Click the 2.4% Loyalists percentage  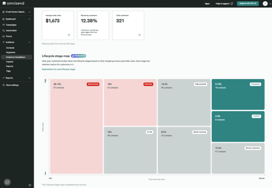click(x=218, y=116)
